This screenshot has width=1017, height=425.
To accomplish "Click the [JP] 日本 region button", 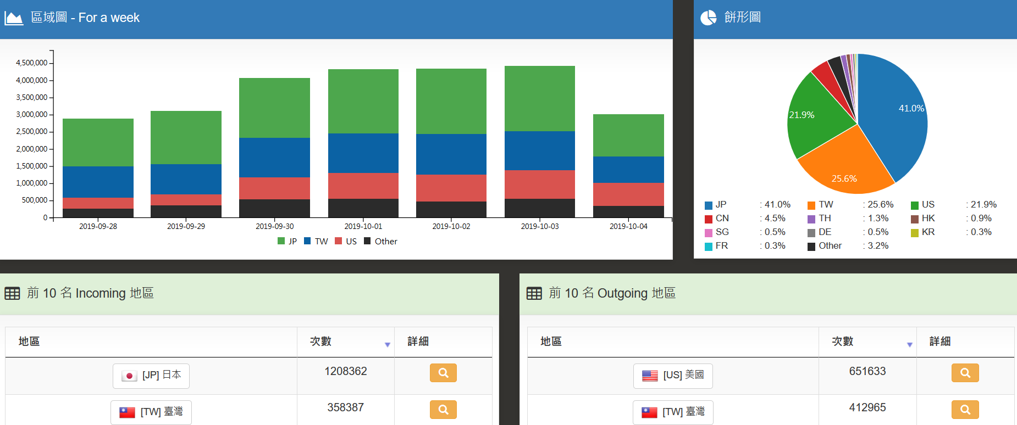I will [x=151, y=376].
